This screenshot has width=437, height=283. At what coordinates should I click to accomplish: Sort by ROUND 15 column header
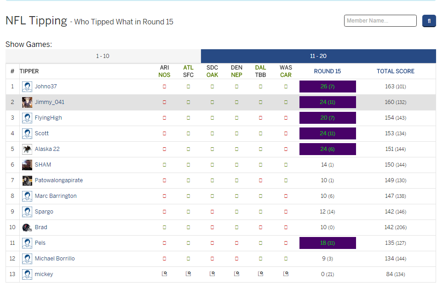tap(327, 71)
